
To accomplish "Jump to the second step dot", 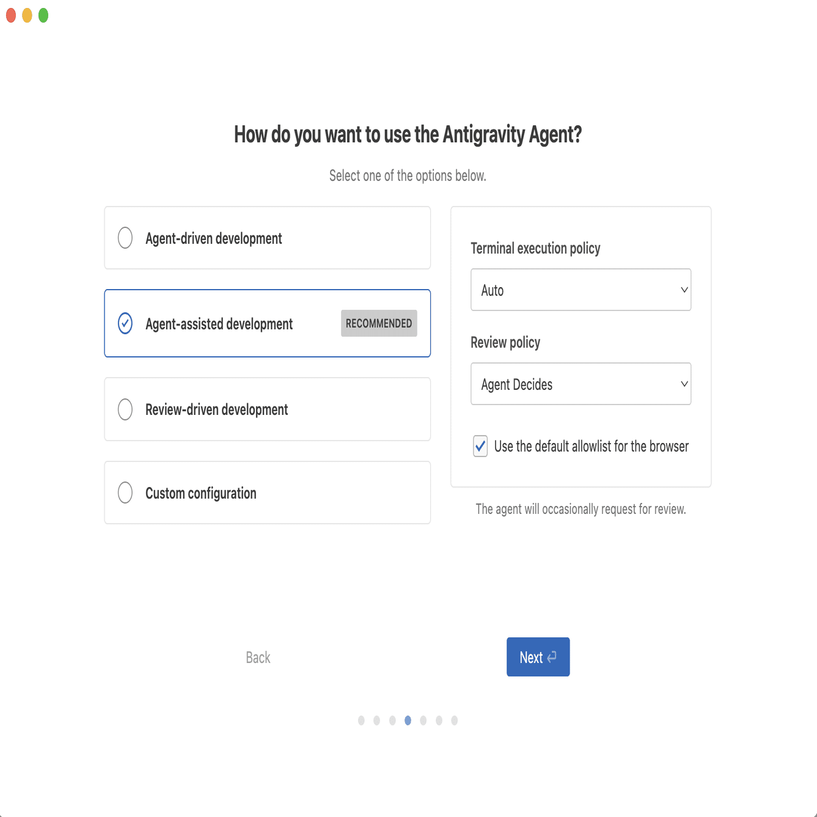I will [x=376, y=720].
